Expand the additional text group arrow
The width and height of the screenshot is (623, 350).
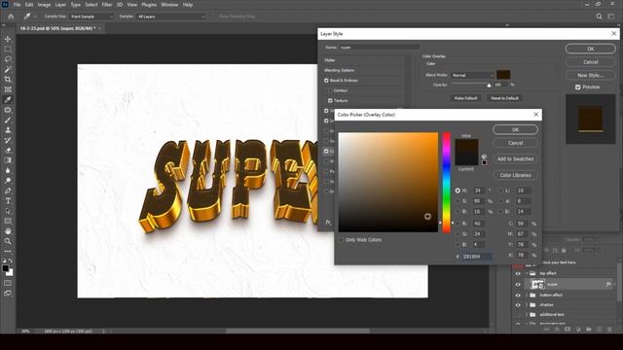tap(527, 315)
